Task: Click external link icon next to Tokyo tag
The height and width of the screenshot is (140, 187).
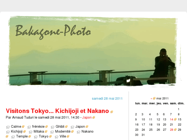Action: 50,136
